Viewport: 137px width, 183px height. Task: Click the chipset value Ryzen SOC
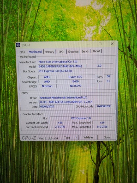click(75, 77)
